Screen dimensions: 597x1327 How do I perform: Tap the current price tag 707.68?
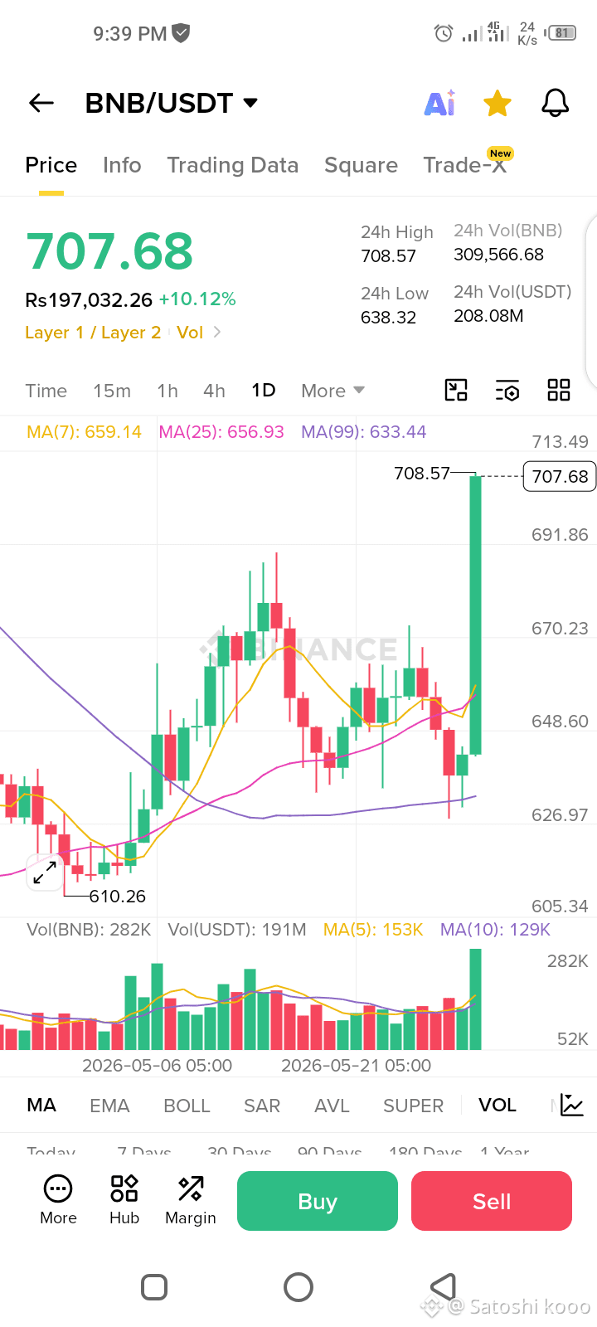coord(560,477)
